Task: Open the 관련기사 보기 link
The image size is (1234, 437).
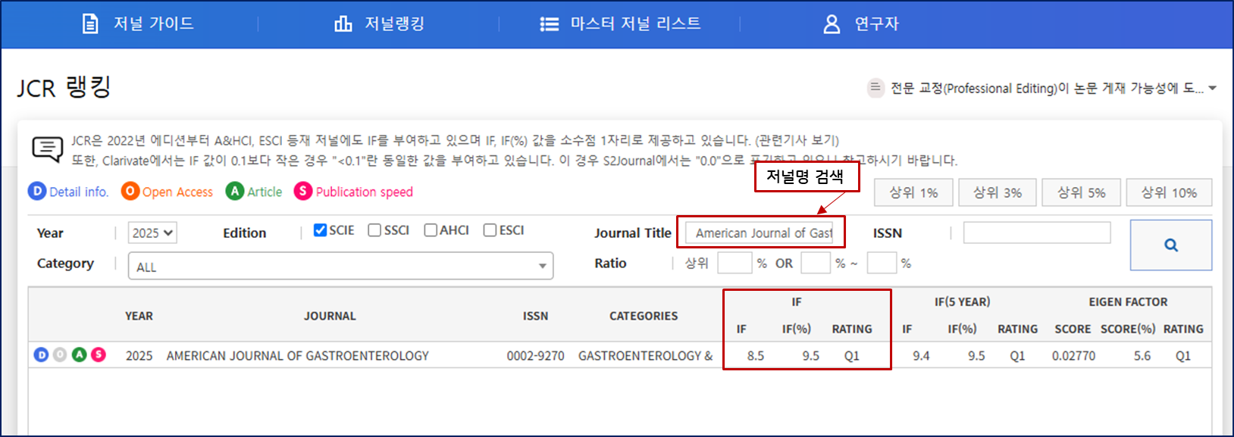Action: (797, 140)
